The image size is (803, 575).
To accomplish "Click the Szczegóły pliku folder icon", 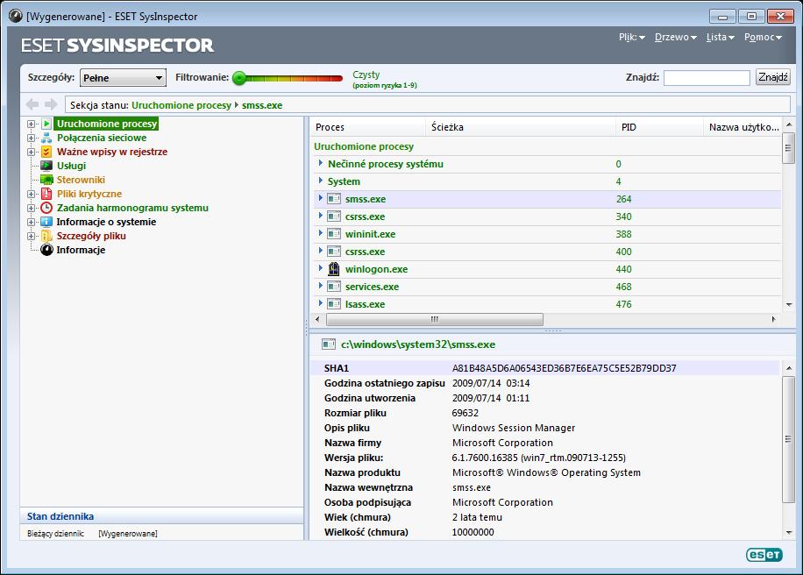I will pyautogui.click(x=46, y=236).
